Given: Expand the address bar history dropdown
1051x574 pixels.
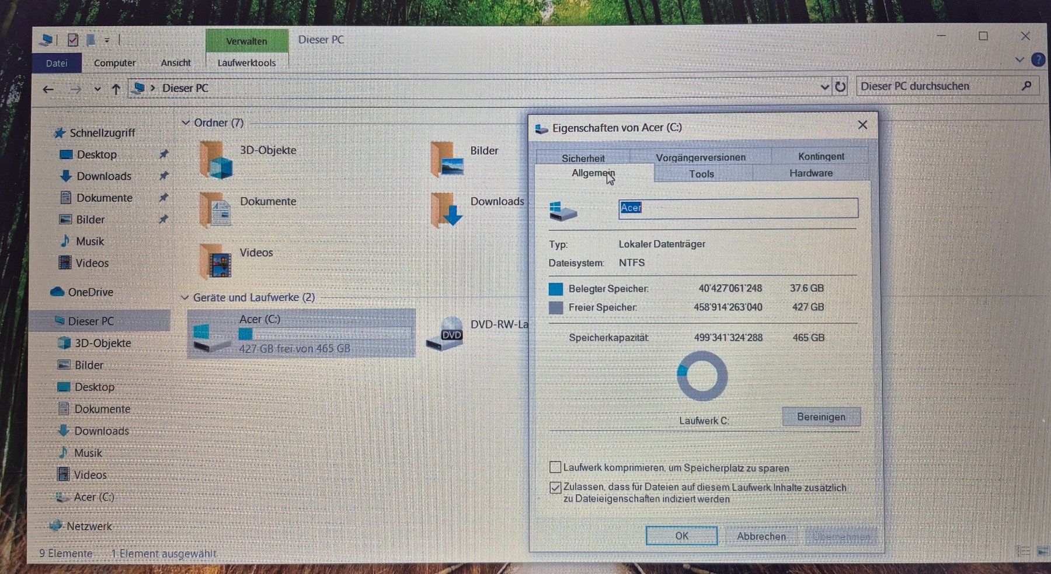Looking at the screenshot, I should pyautogui.click(x=824, y=87).
